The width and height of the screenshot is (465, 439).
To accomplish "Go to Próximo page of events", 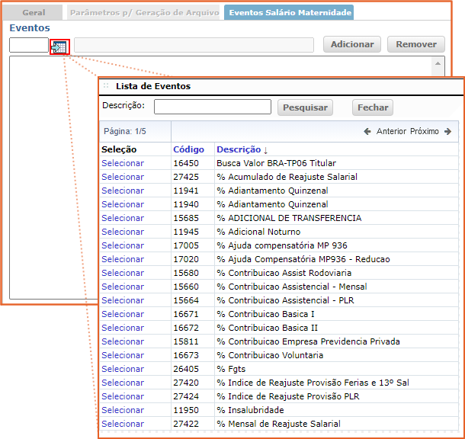I will point(425,131).
